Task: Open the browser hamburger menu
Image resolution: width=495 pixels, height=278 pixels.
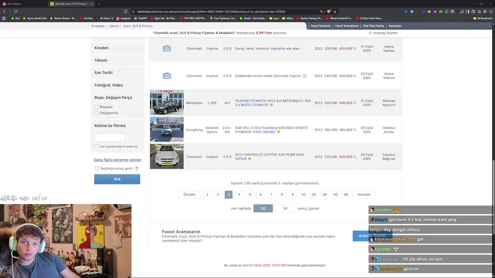Action: (x=491, y=12)
